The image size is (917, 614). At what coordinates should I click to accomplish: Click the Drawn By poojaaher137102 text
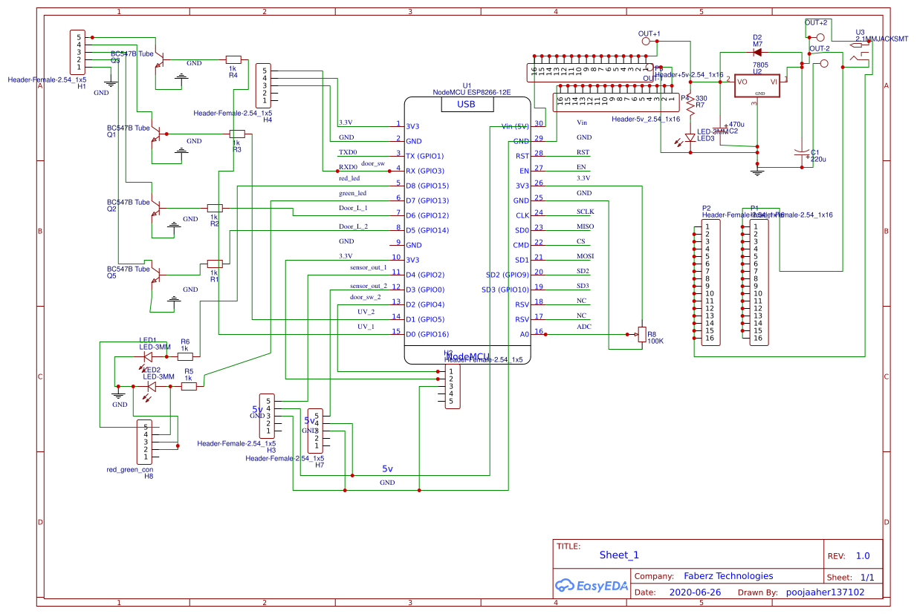coord(825,592)
